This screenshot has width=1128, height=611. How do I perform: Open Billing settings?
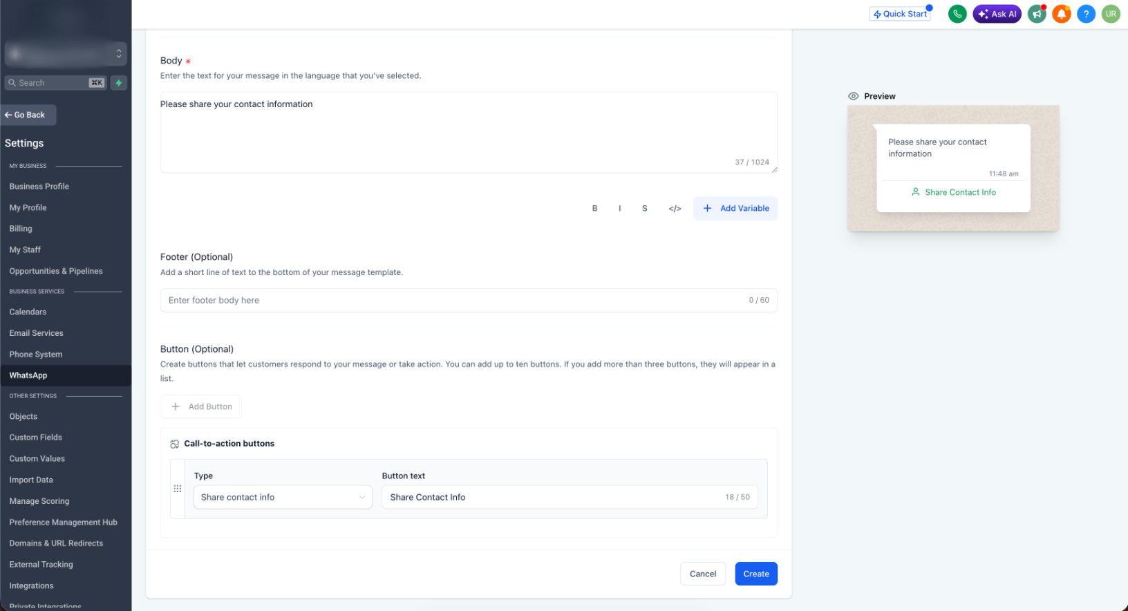click(x=21, y=229)
